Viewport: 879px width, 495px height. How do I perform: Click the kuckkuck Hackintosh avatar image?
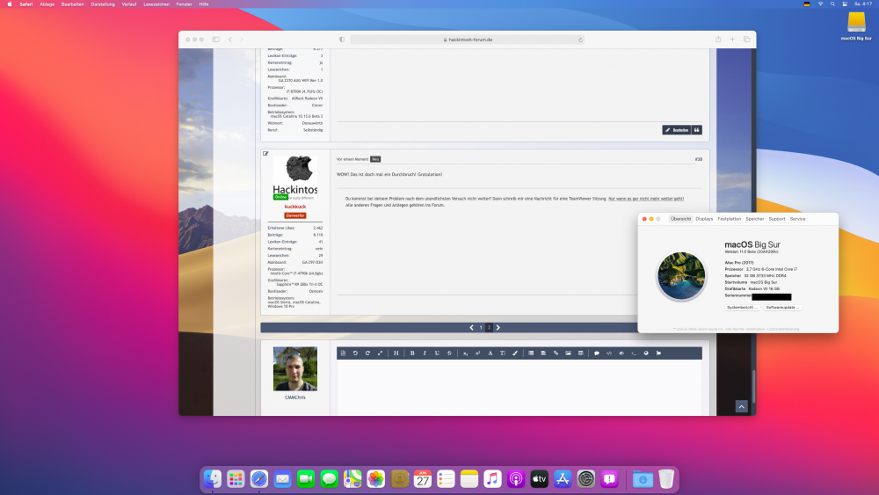click(294, 178)
